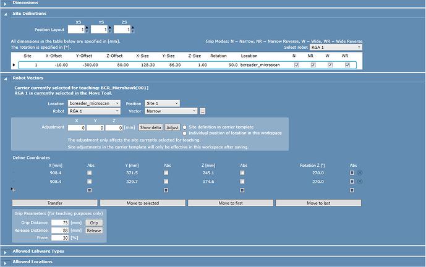Delete the coordinate row with Y 329.7
The height and width of the screenshot is (267, 426).
click(x=360, y=182)
